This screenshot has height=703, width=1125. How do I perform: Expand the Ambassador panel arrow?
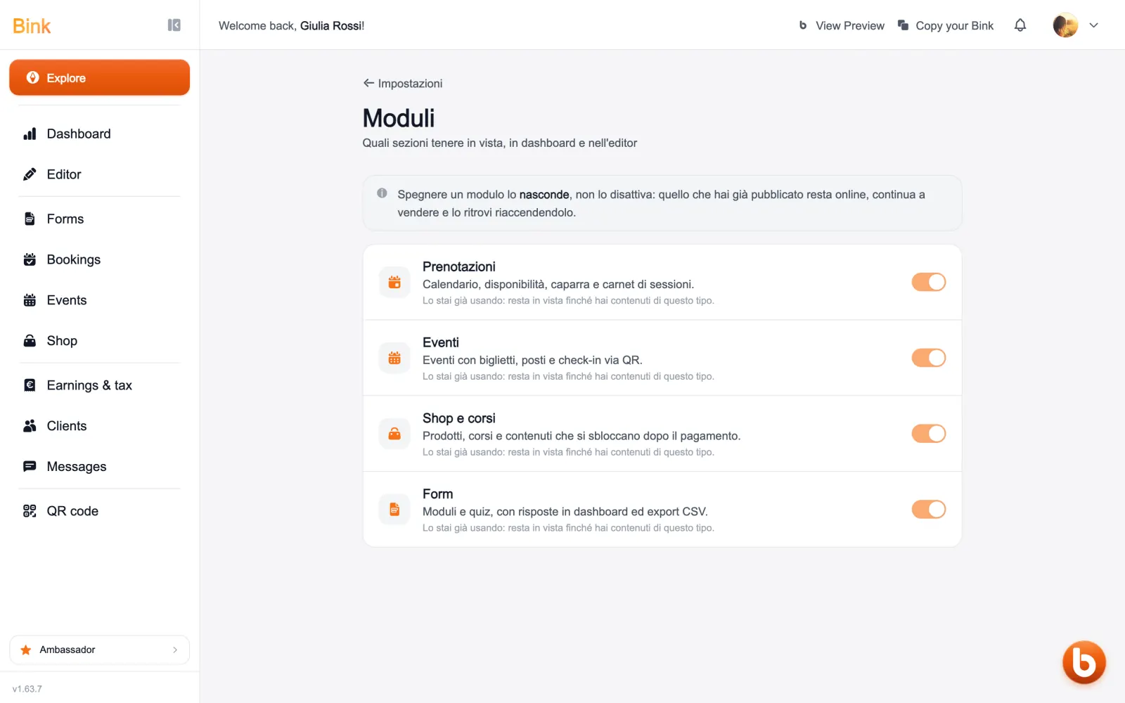pos(175,650)
